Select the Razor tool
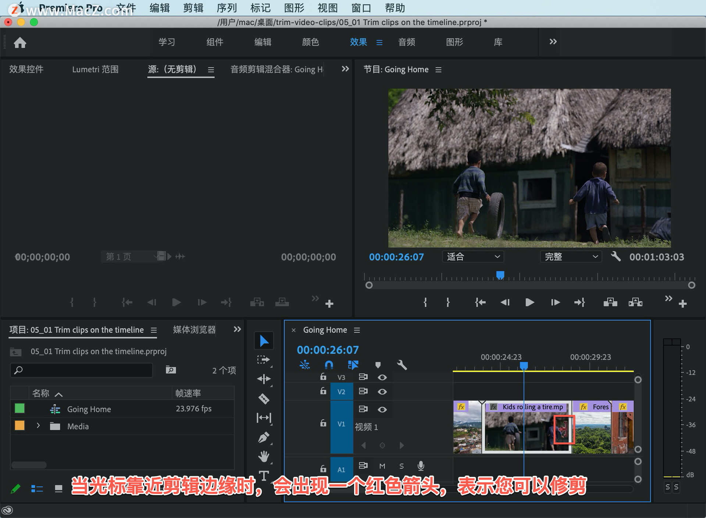706x518 pixels. point(264,398)
